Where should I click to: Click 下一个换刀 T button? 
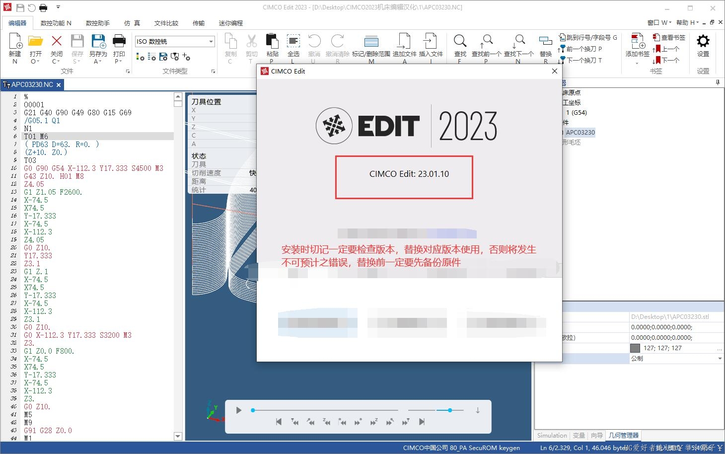pyautogui.click(x=580, y=60)
